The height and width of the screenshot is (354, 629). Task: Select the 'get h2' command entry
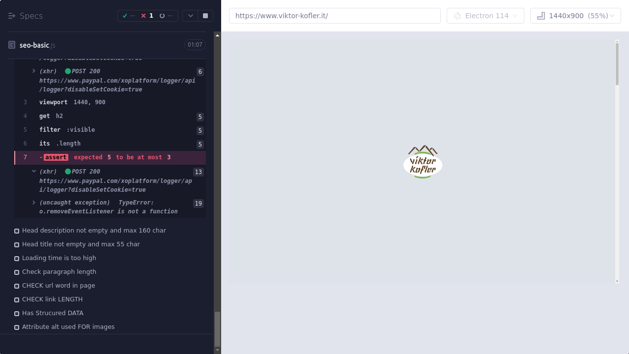tap(51, 116)
